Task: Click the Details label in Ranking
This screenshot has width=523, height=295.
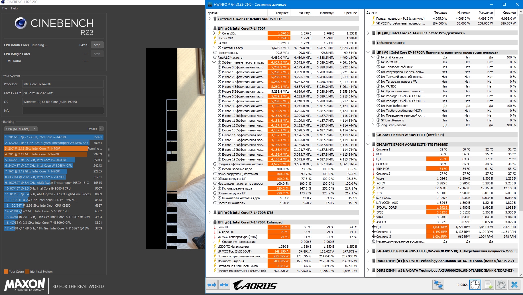Action: tap(92, 129)
